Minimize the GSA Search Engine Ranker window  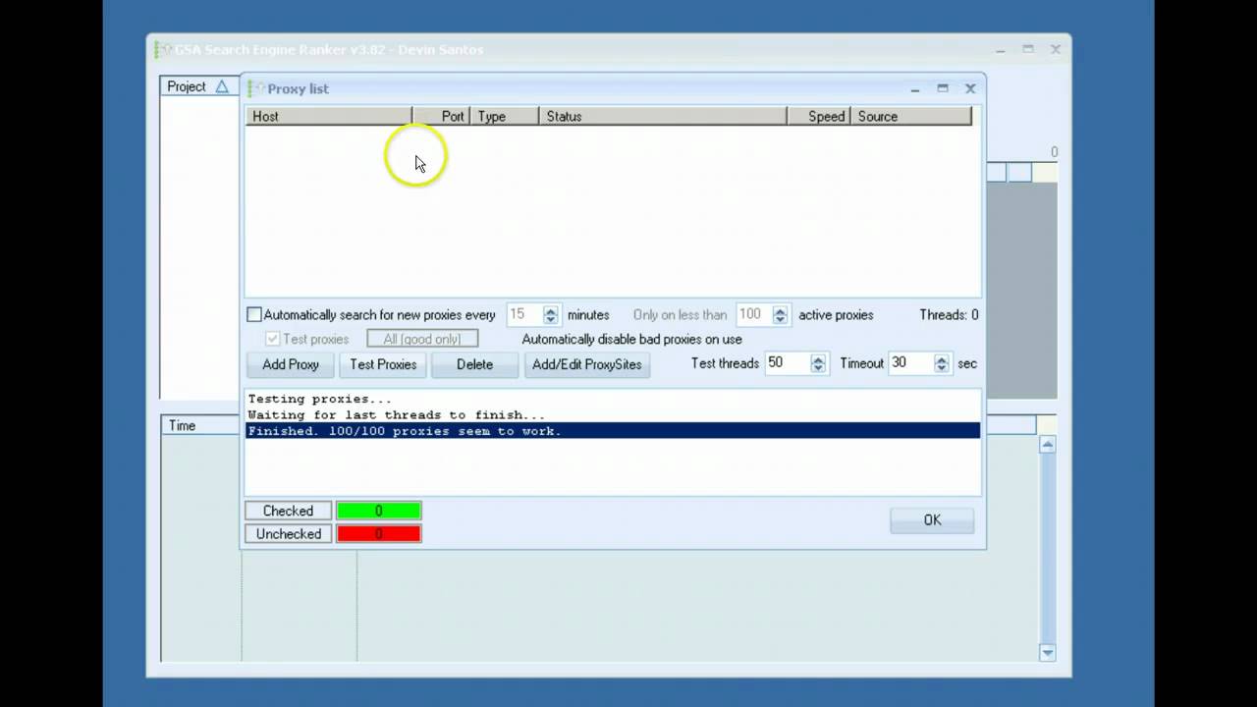(x=1001, y=49)
